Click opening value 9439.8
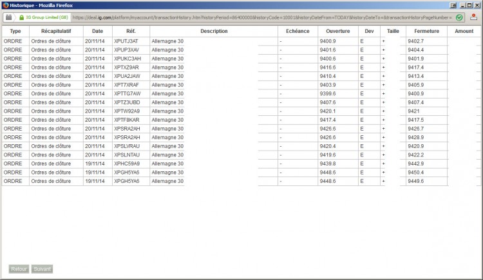 [x=327, y=163]
